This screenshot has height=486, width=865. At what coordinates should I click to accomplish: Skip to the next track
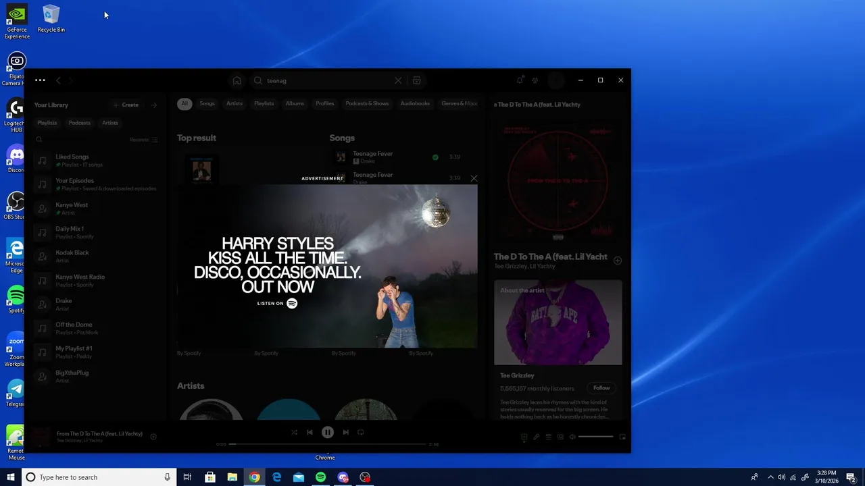click(345, 432)
